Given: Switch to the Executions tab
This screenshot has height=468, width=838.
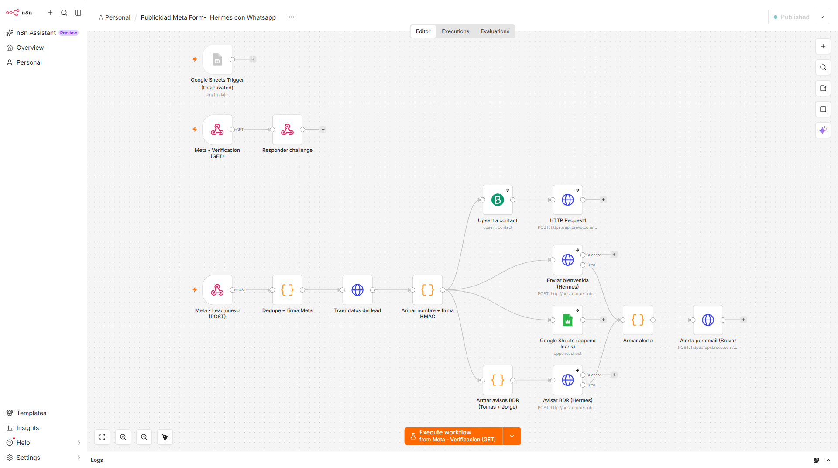Looking at the screenshot, I should (455, 31).
